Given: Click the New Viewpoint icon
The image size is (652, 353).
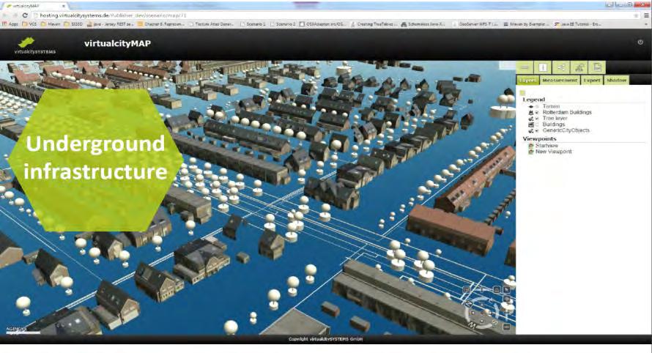Looking at the screenshot, I should click(x=531, y=152).
